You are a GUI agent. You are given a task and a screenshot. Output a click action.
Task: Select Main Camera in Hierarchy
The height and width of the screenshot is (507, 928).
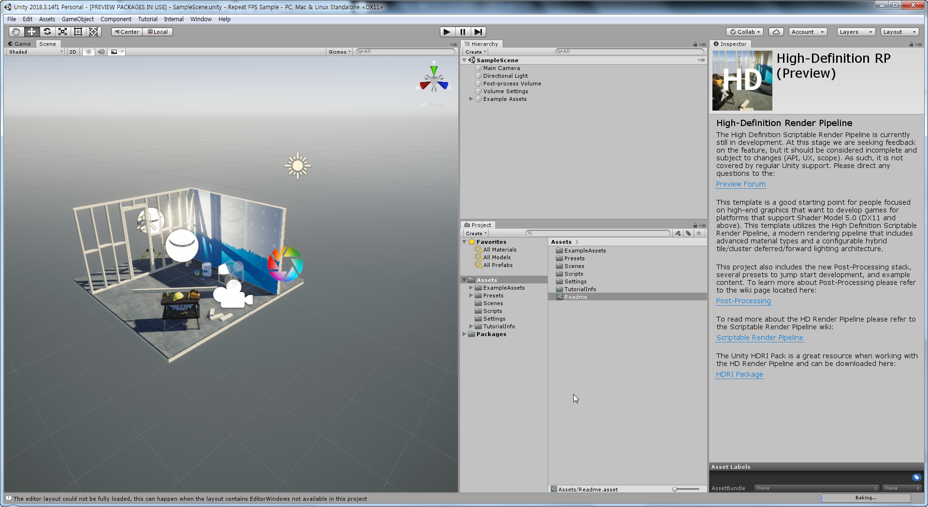(x=501, y=68)
